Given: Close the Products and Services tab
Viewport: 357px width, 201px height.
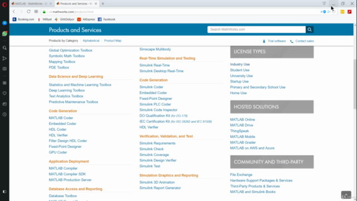Looking at the screenshot, I should tap(96, 4).
